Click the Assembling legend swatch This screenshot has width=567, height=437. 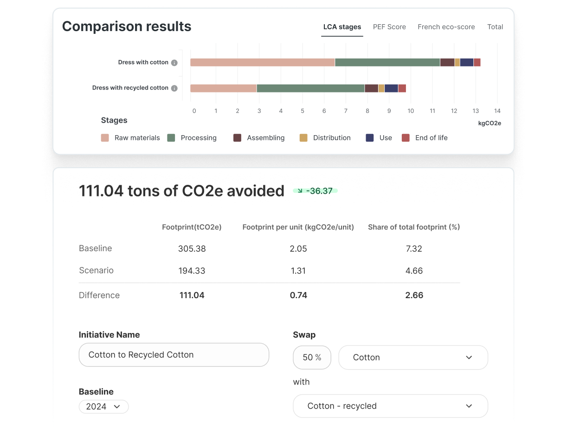pos(238,138)
